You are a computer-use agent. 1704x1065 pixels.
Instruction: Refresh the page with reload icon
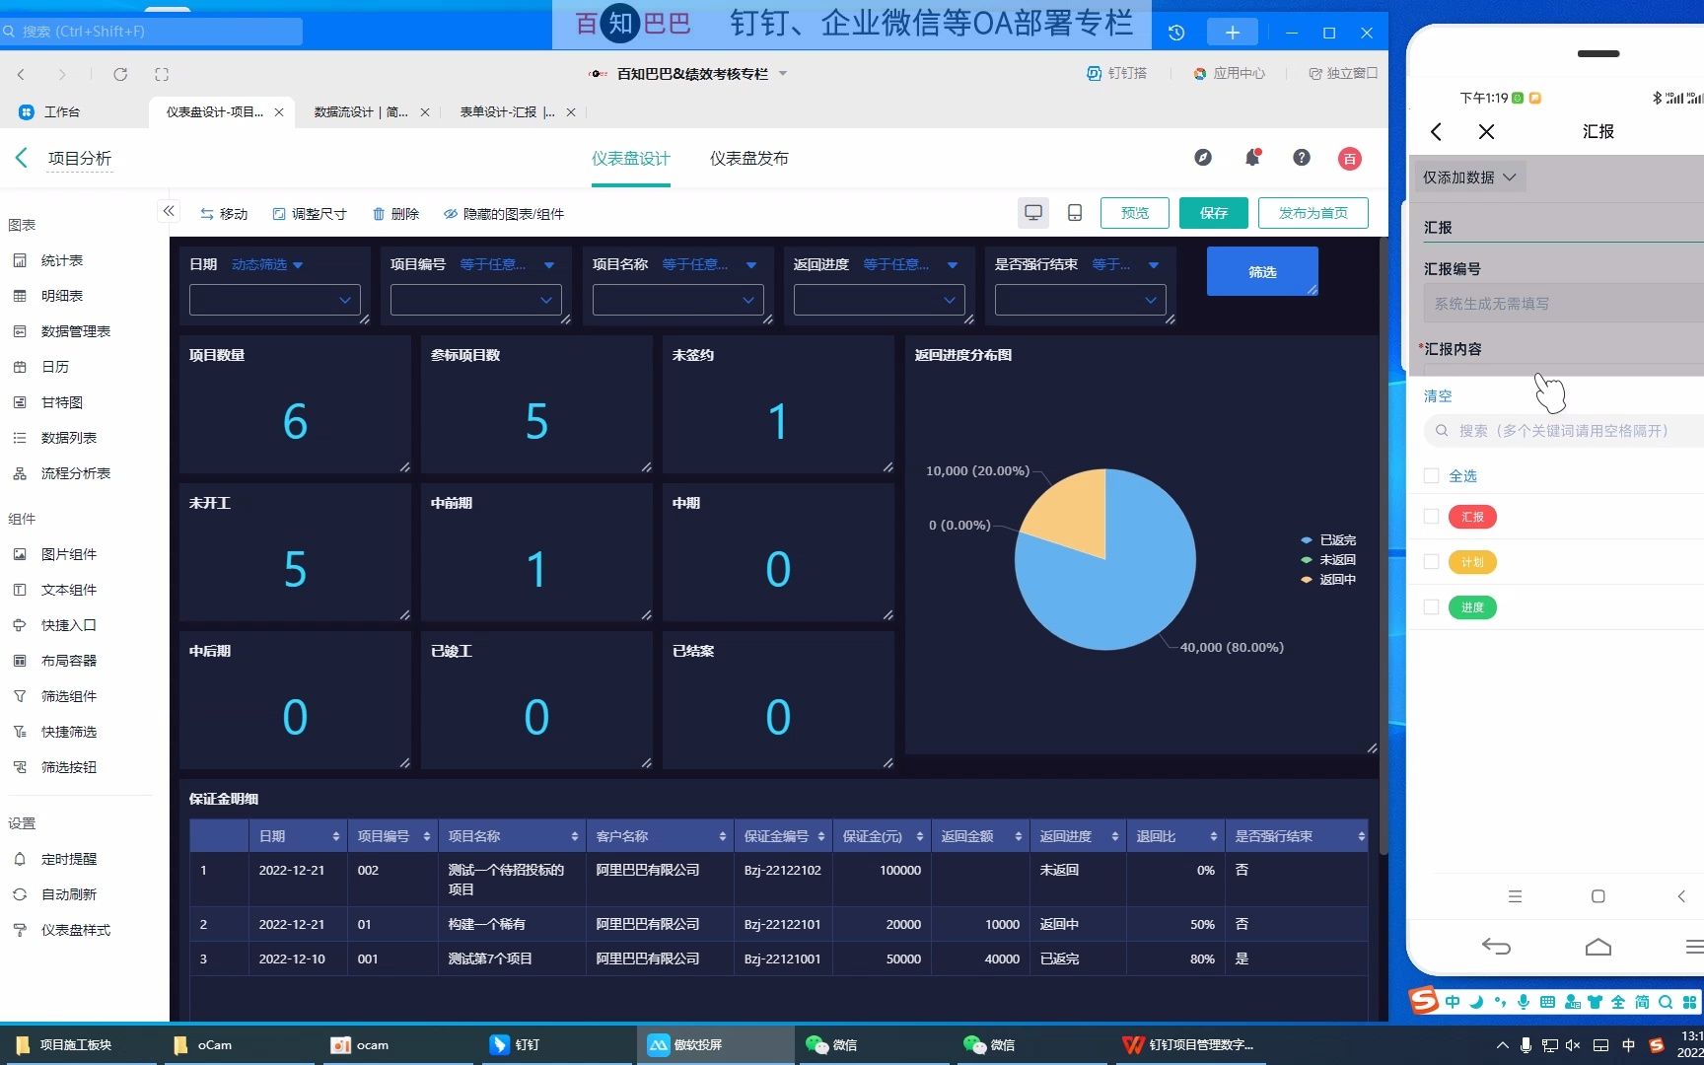[120, 74]
